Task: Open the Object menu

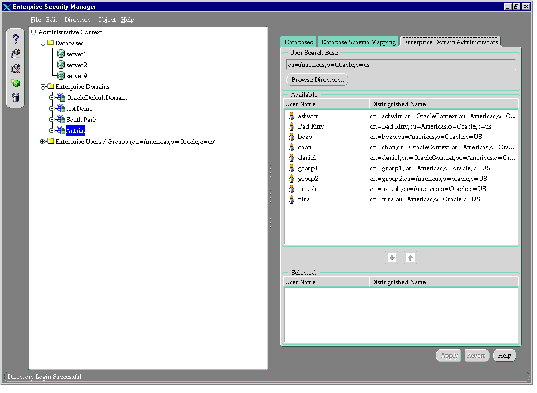Action: coord(106,20)
